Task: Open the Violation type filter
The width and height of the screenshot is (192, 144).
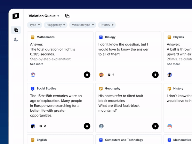Action: click(83, 25)
